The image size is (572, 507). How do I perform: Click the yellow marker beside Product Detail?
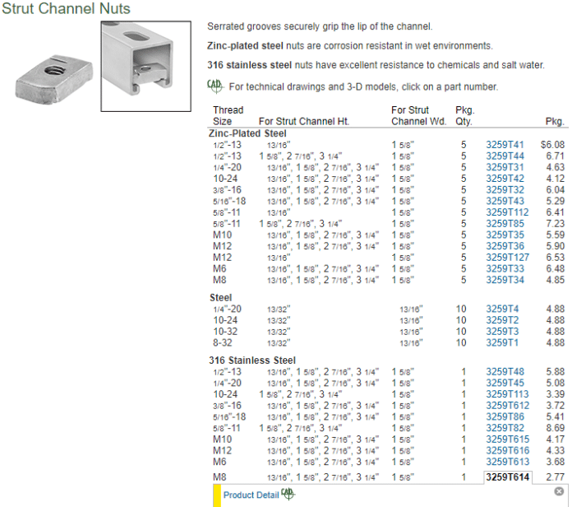[217, 495]
